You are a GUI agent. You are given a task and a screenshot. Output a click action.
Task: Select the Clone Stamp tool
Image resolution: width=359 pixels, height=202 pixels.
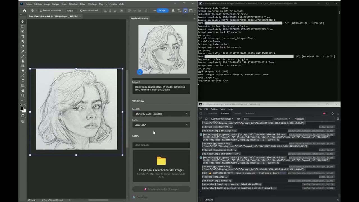pos(23,61)
